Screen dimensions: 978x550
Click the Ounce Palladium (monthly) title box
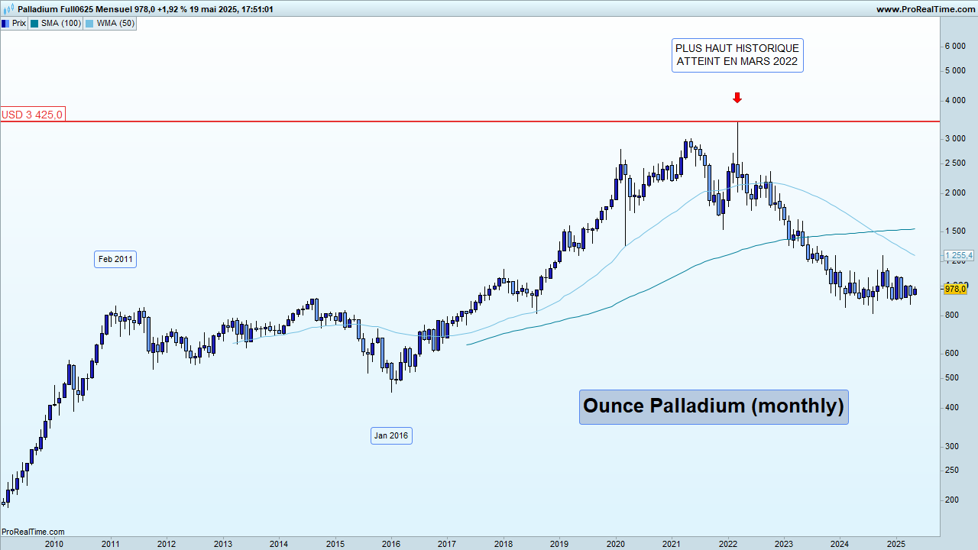(x=714, y=406)
